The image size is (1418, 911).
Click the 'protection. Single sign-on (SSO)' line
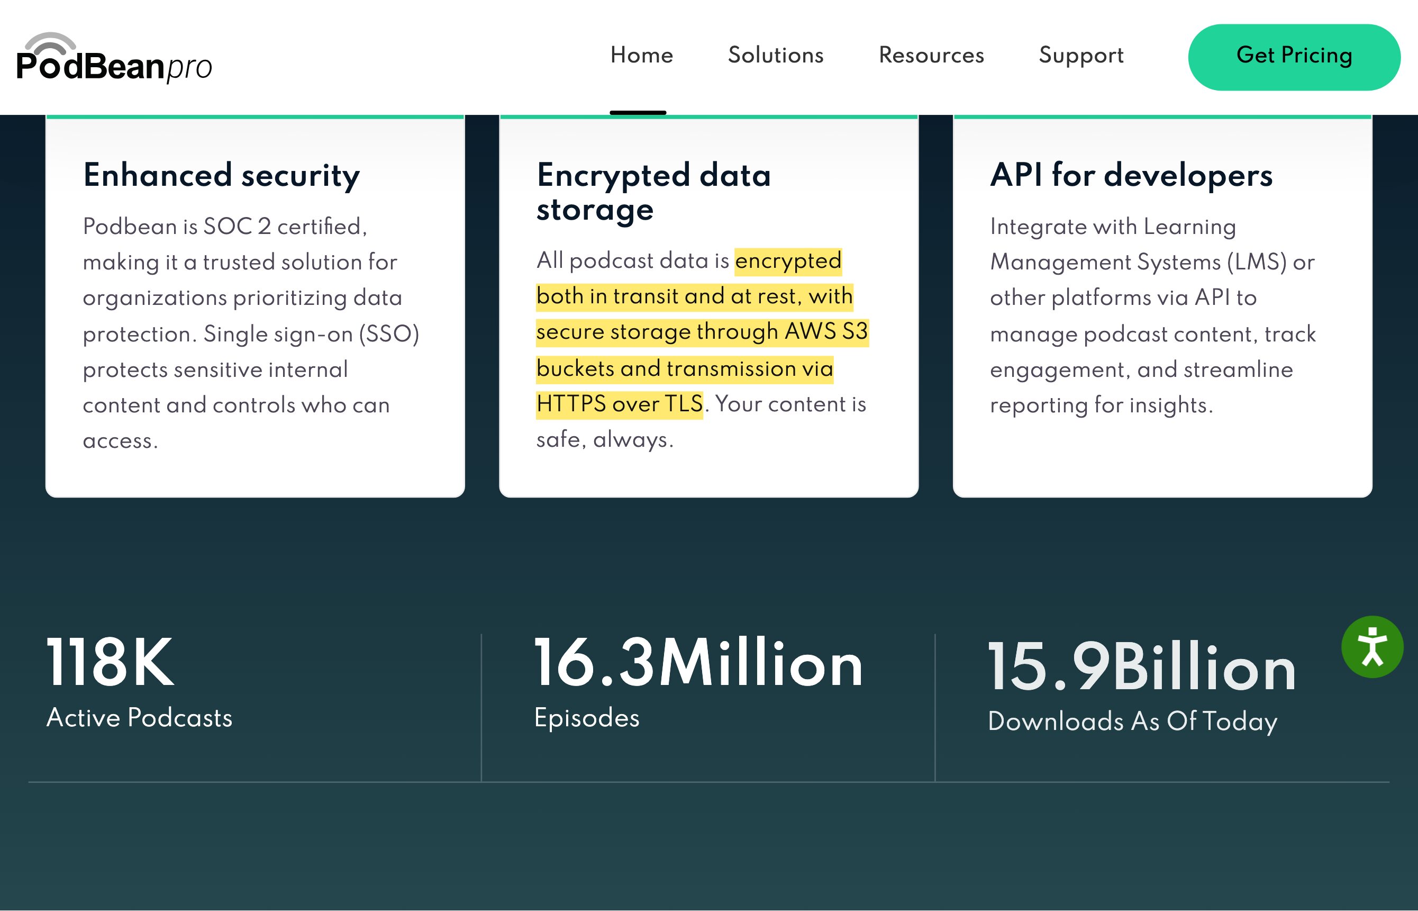[251, 334]
